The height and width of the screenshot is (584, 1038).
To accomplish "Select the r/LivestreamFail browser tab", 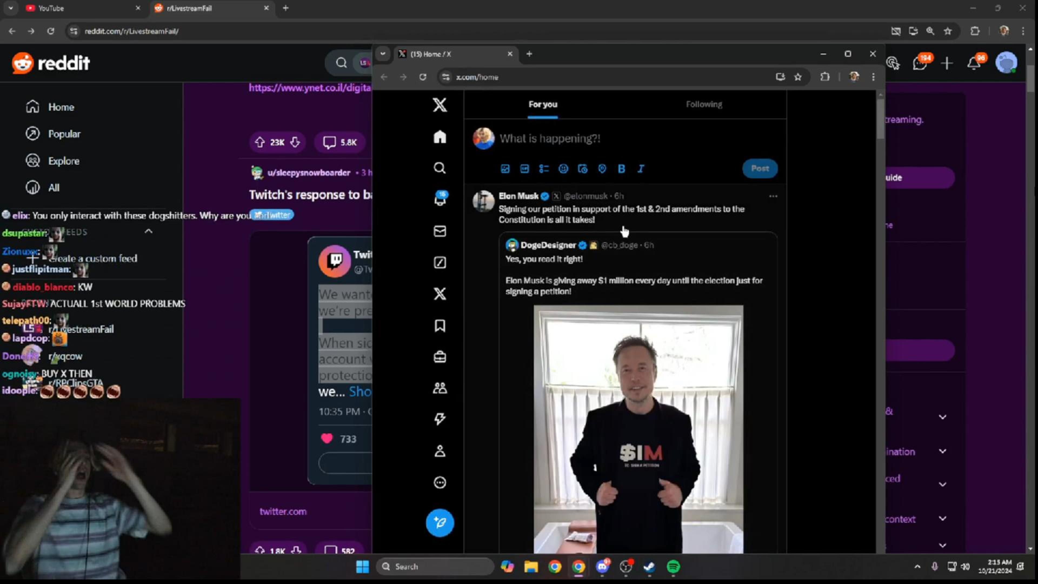I will point(212,8).
